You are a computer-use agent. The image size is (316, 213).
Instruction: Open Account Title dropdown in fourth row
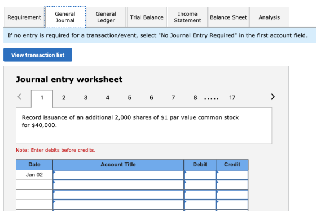pyautogui.click(x=118, y=205)
